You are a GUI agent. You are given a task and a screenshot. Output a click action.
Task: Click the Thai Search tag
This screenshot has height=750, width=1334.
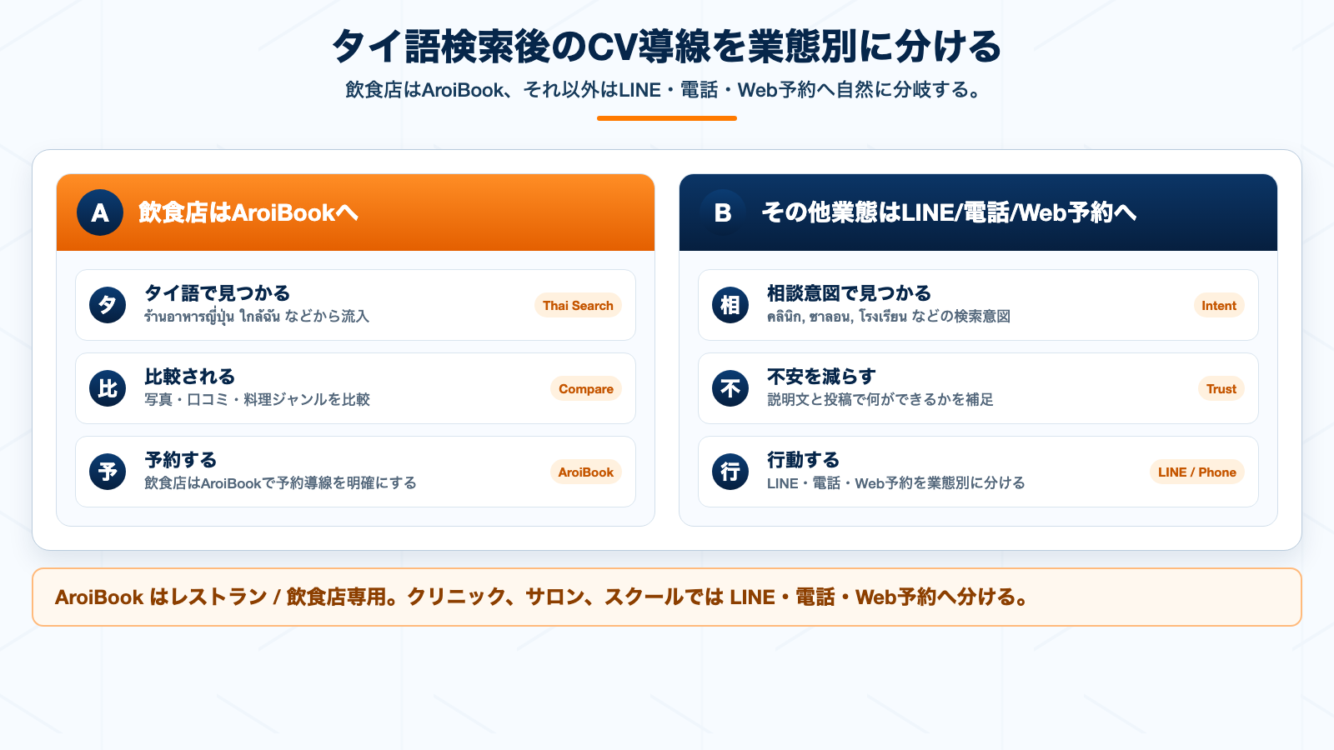click(x=578, y=305)
